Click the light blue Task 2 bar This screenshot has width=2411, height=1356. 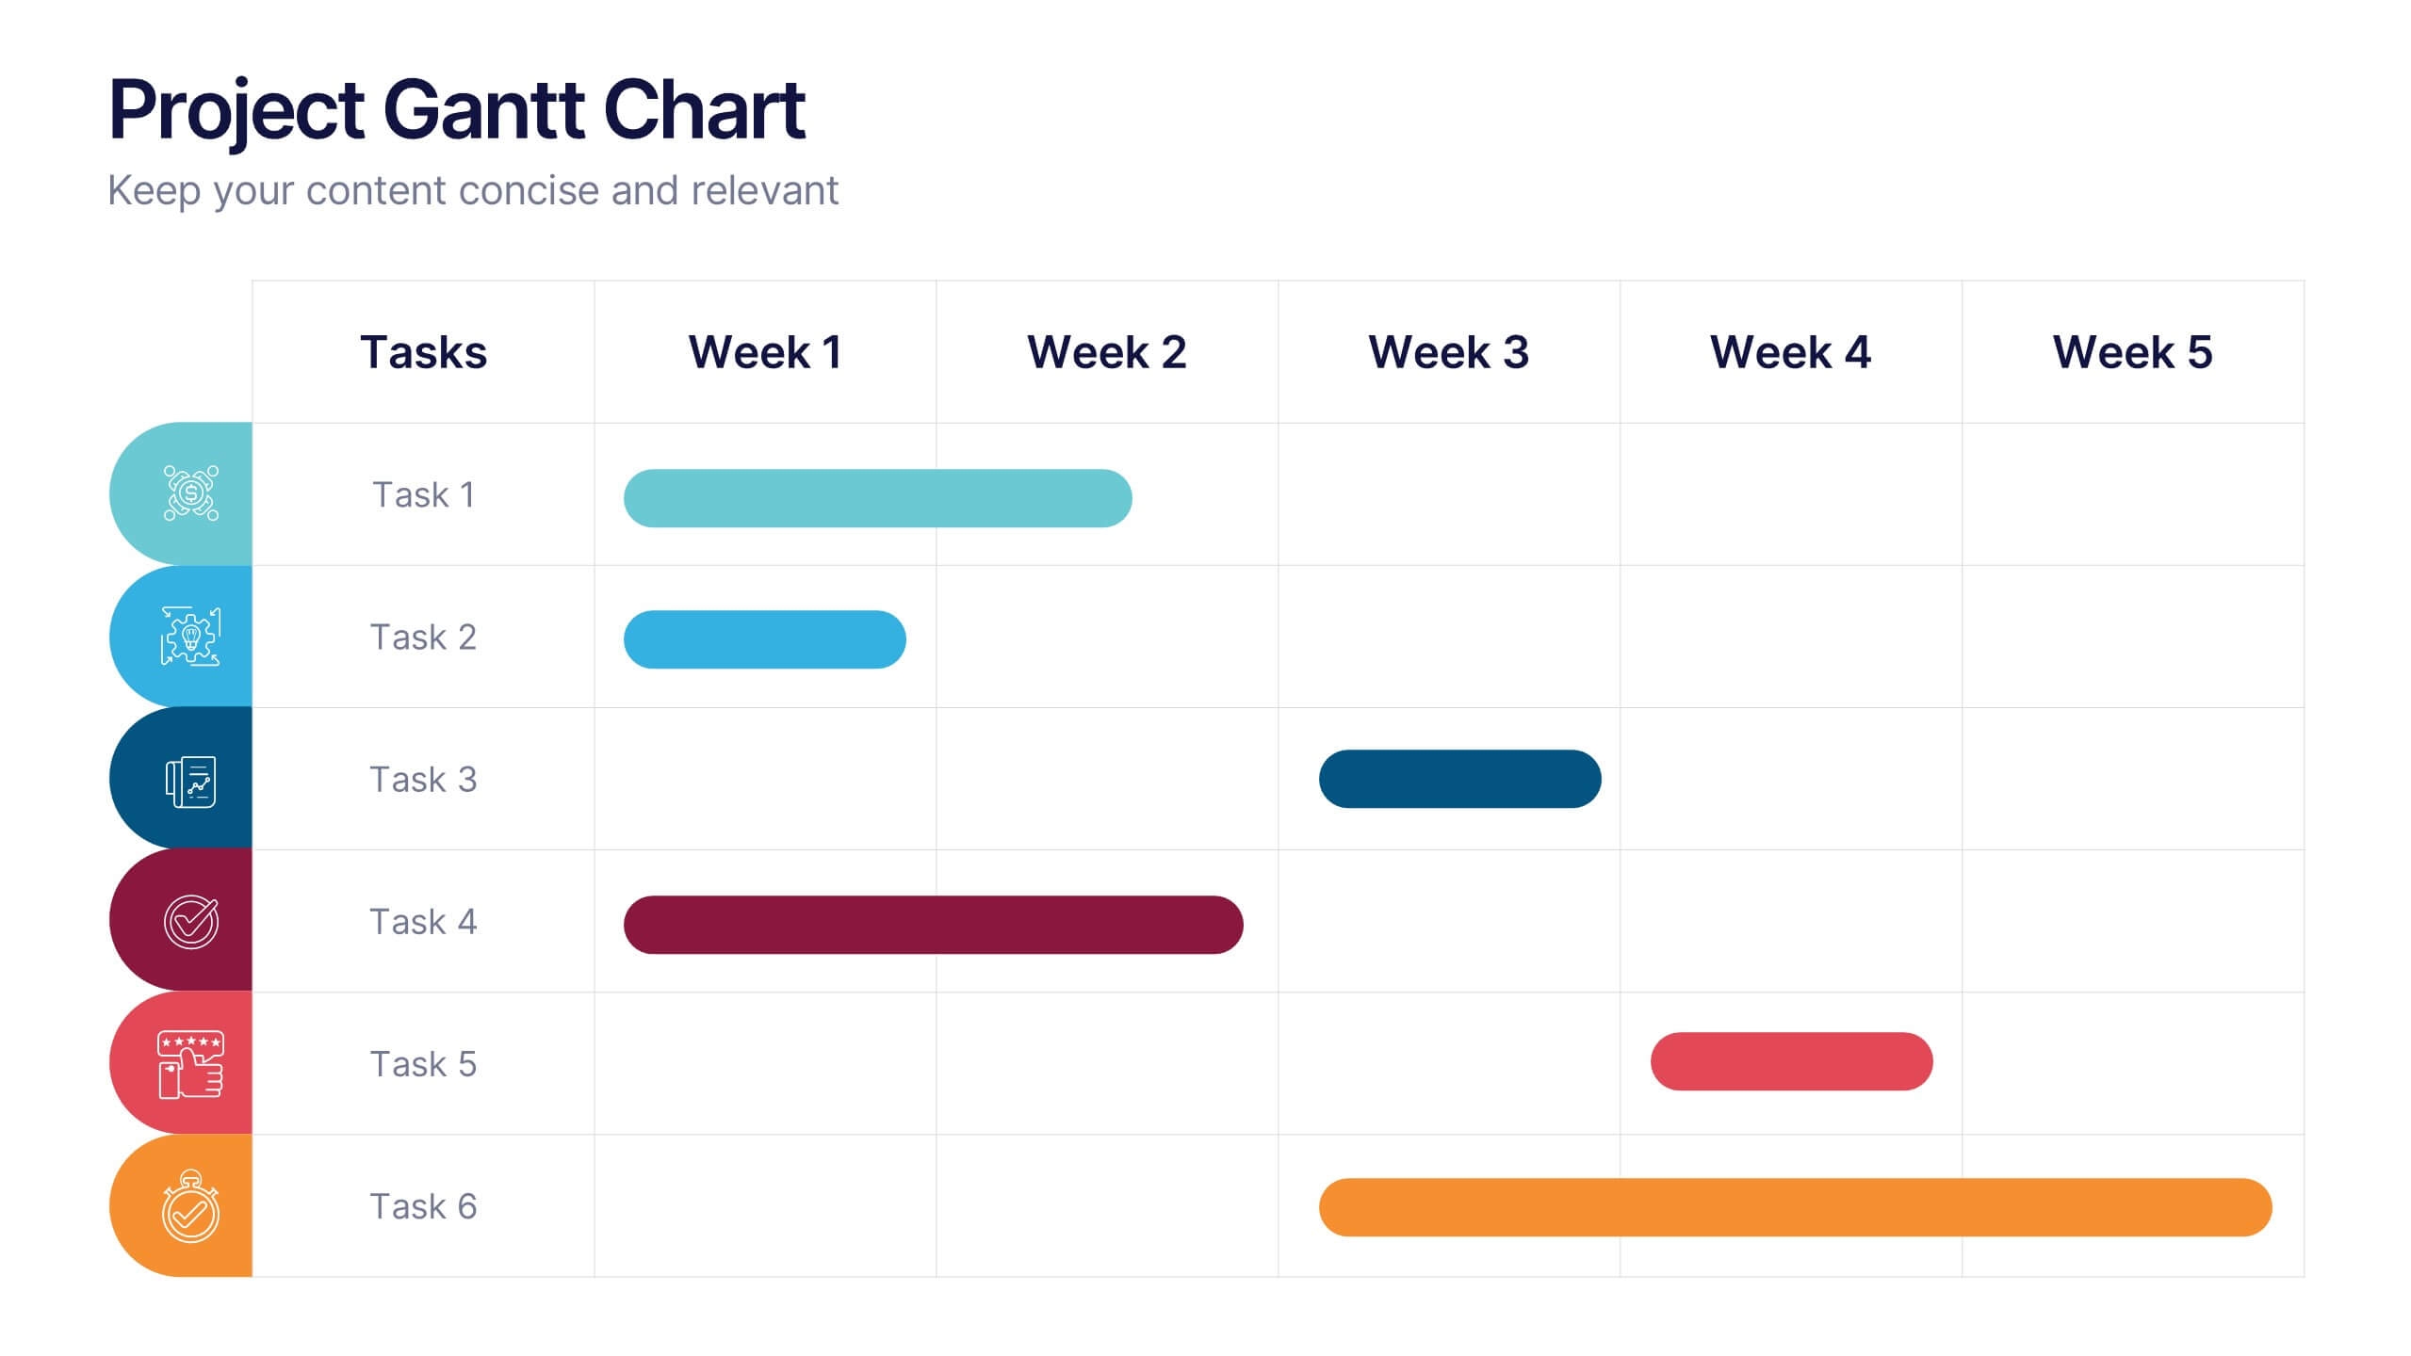[764, 639]
